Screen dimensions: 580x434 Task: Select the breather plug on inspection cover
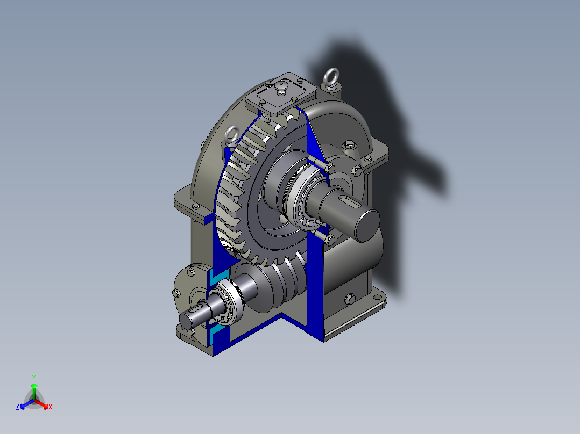click(x=282, y=88)
